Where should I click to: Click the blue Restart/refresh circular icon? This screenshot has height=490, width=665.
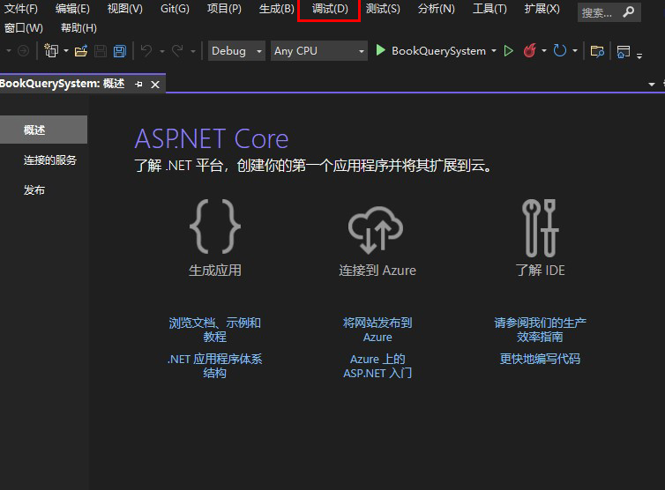coord(560,50)
